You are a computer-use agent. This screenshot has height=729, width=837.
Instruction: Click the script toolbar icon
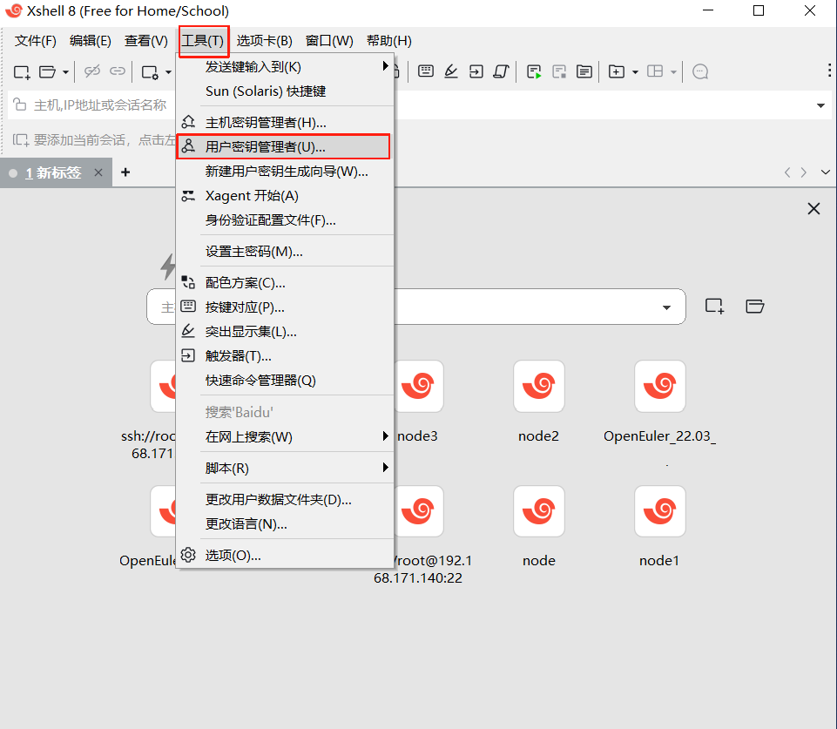[x=501, y=71]
